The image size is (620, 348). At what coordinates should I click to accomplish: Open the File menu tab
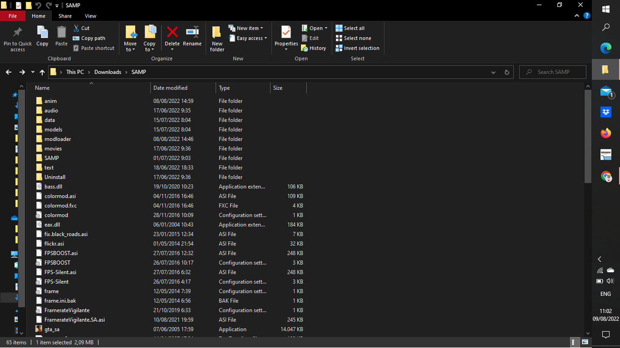tap(13, 16)
